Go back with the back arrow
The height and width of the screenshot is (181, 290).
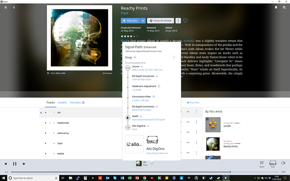14,8
